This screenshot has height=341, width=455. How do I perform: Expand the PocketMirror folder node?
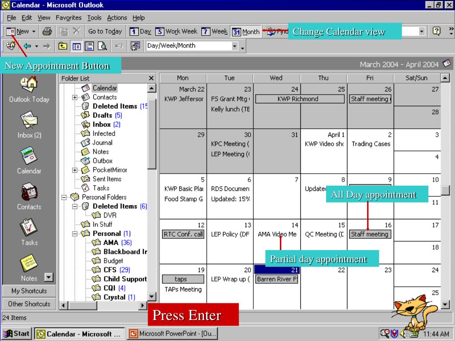(x=75, y=170)
